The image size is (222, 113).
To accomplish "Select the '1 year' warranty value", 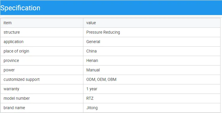I will (92, 89).
